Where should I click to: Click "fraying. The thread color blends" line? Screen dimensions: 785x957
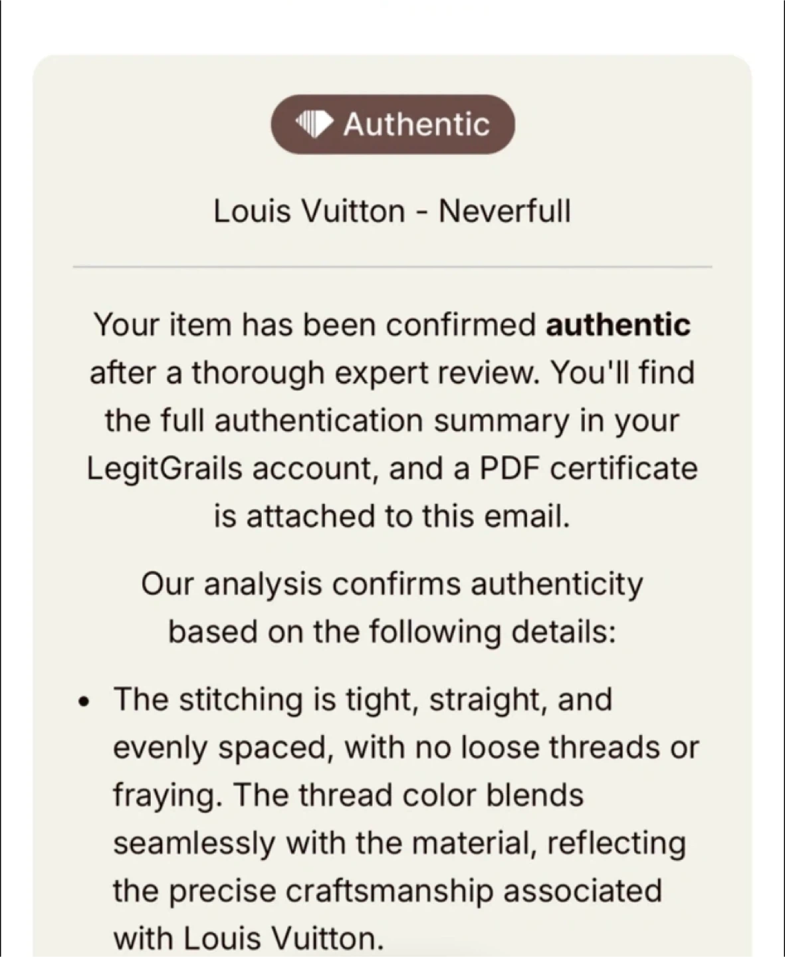click(348, 795)
